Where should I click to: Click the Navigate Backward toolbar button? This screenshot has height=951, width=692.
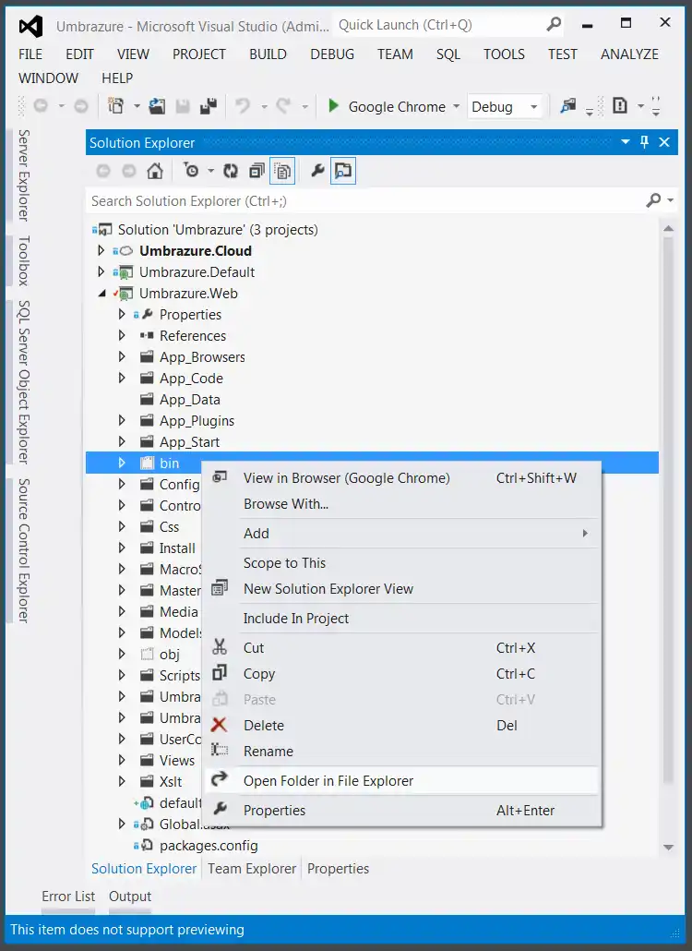41,106
